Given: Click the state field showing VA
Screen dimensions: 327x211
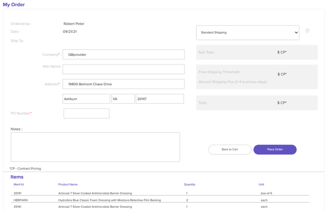Looking at the screenshot, I should pyautogui.click(x=123, y=99).
